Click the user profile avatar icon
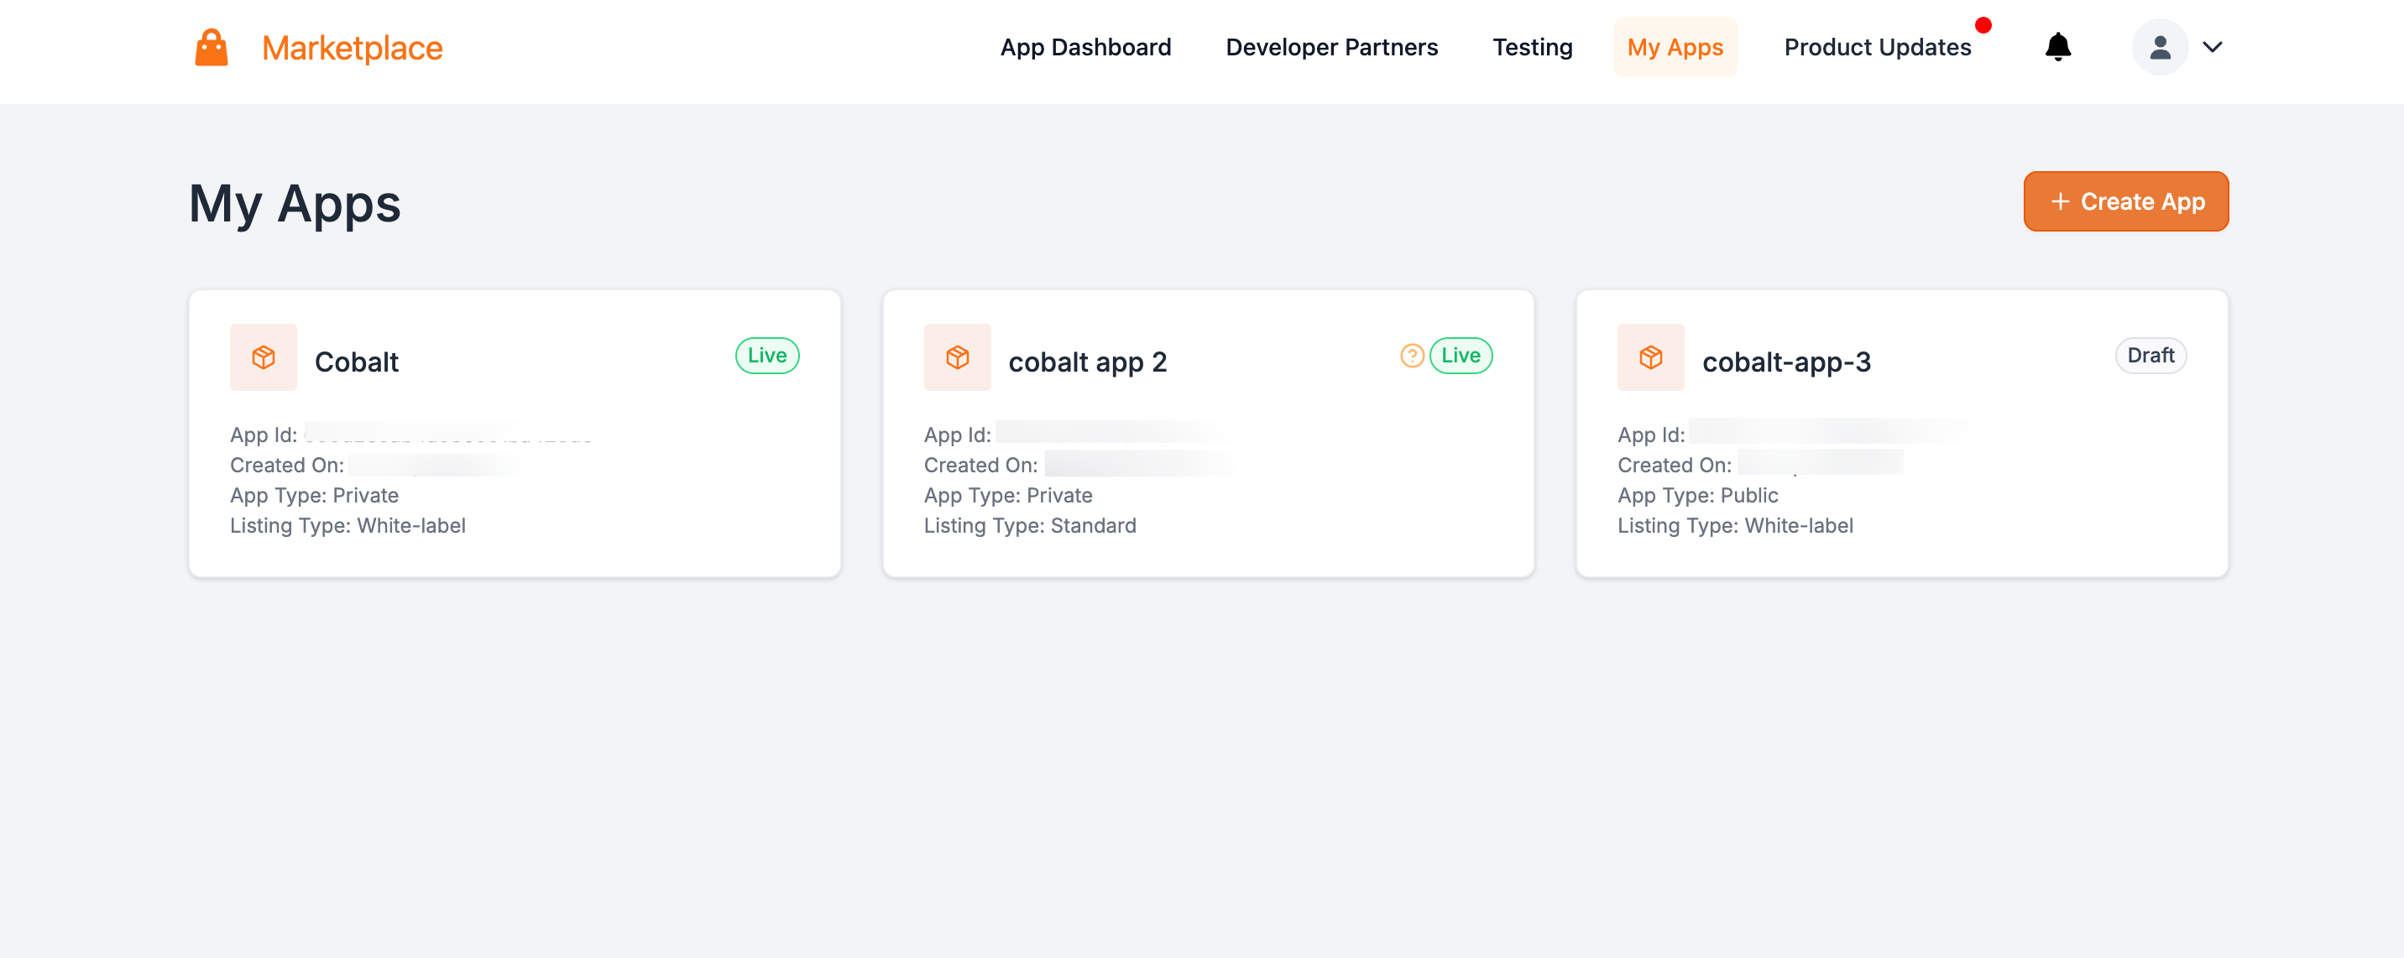The image size is (2404, 958). click(x=2161, y=47)
